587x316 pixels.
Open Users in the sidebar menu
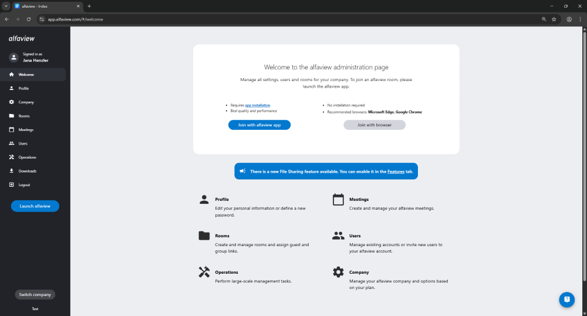click(23, 143)
